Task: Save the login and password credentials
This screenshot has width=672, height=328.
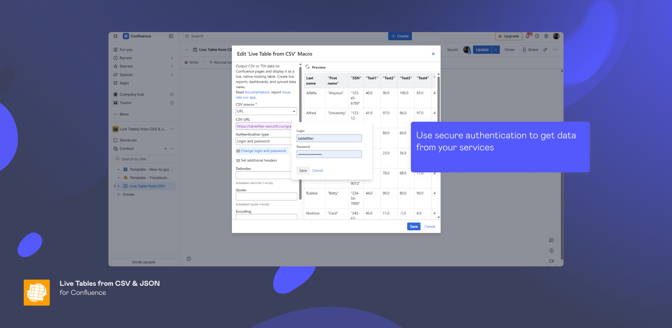Action: tap(303, 170)
